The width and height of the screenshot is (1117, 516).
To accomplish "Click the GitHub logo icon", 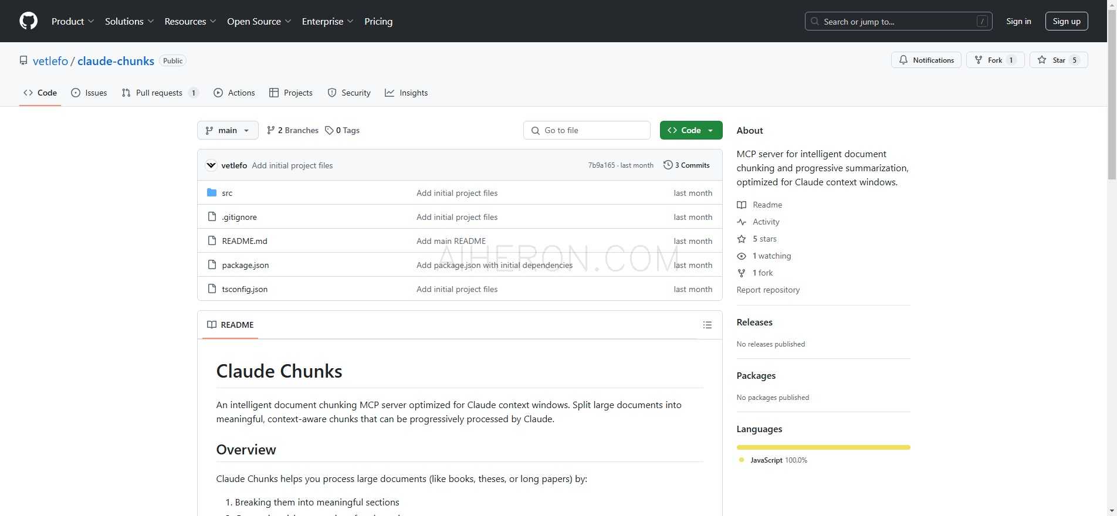I will [x=28, y=21].
